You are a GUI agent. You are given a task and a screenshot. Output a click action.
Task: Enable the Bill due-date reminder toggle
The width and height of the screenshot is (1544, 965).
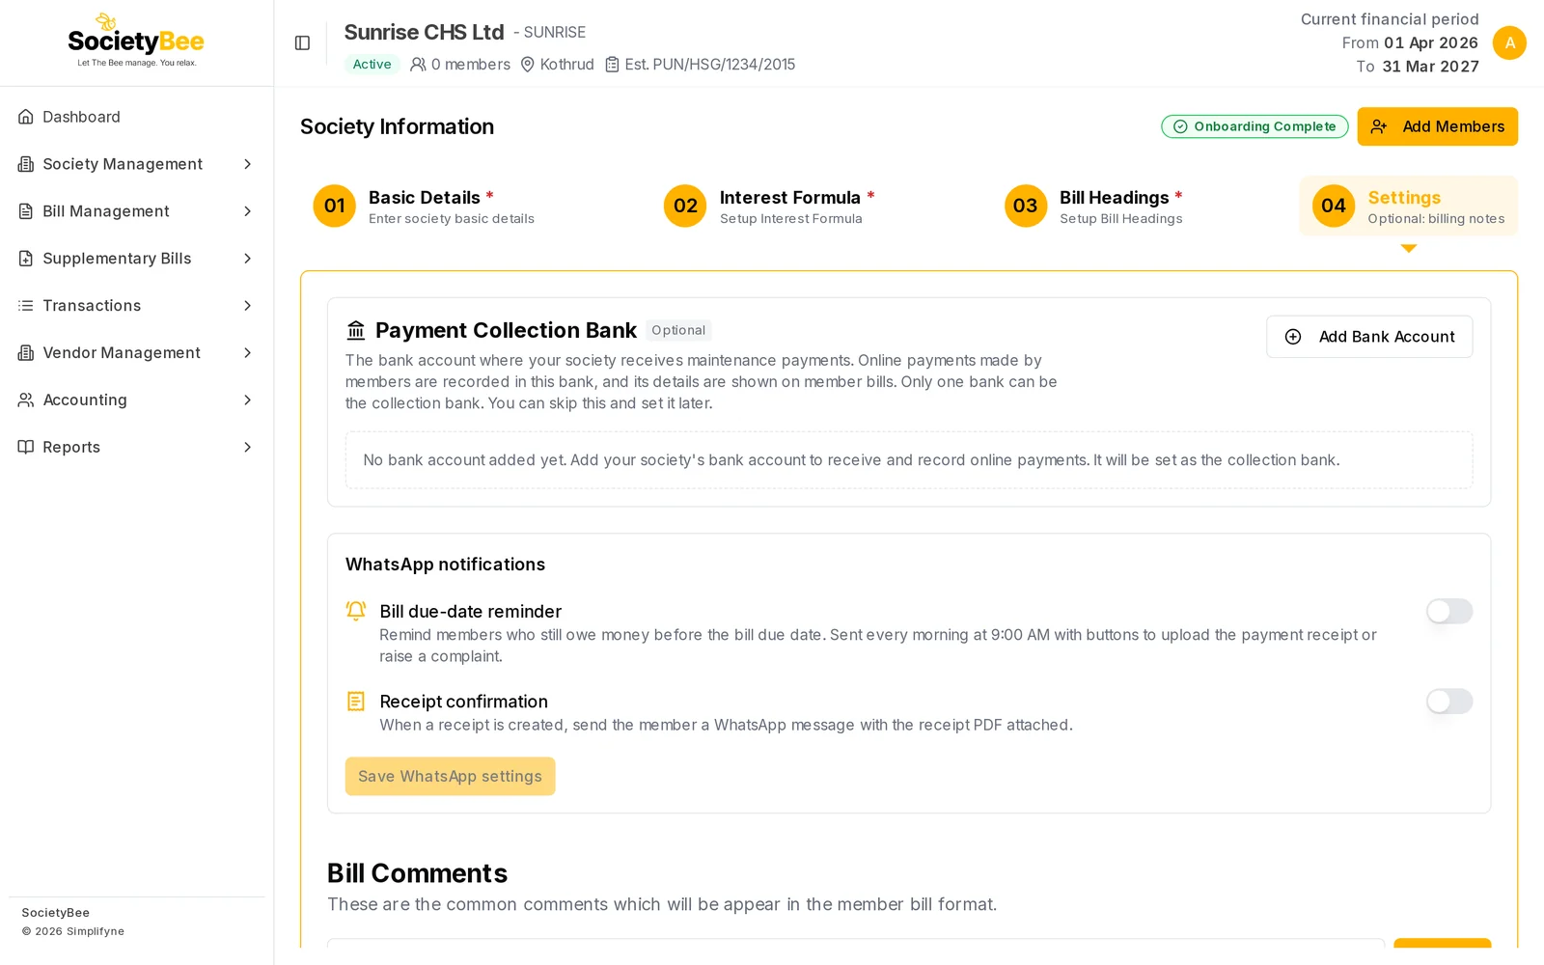(1449, 611)
